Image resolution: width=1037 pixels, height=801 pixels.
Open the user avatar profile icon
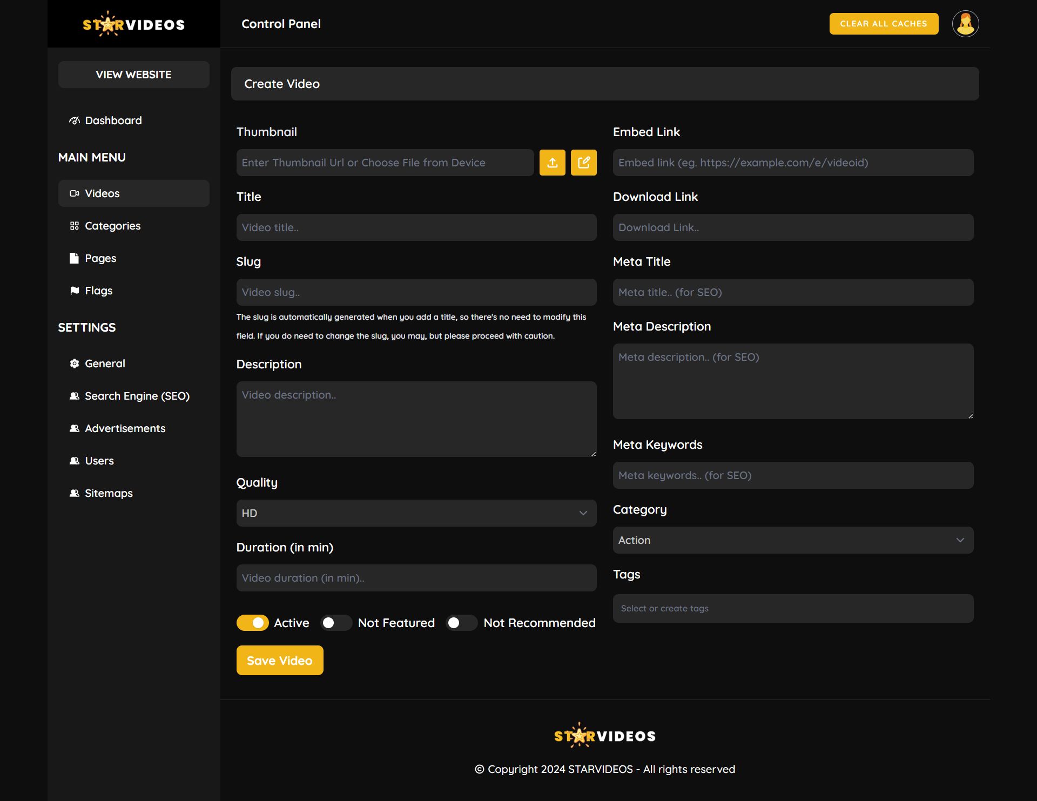pyautogui.click(x=965, y=24)
